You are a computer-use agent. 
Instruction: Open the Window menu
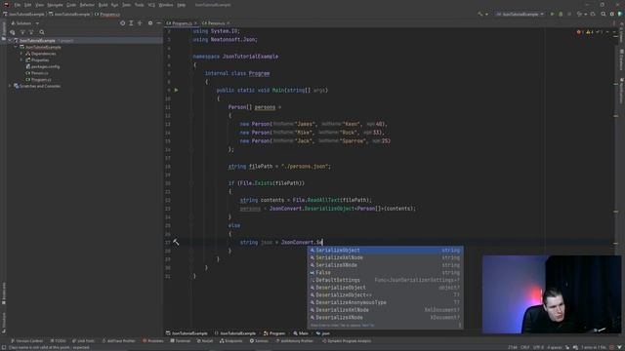tap(166, 5)
